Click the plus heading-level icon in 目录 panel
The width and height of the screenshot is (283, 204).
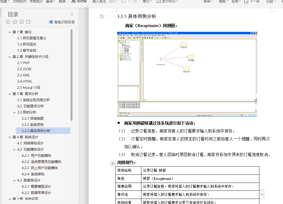pyautogui.click(x=21, y=22)
